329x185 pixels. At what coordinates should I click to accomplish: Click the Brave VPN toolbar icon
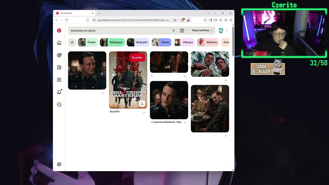(x=226, y=20)
